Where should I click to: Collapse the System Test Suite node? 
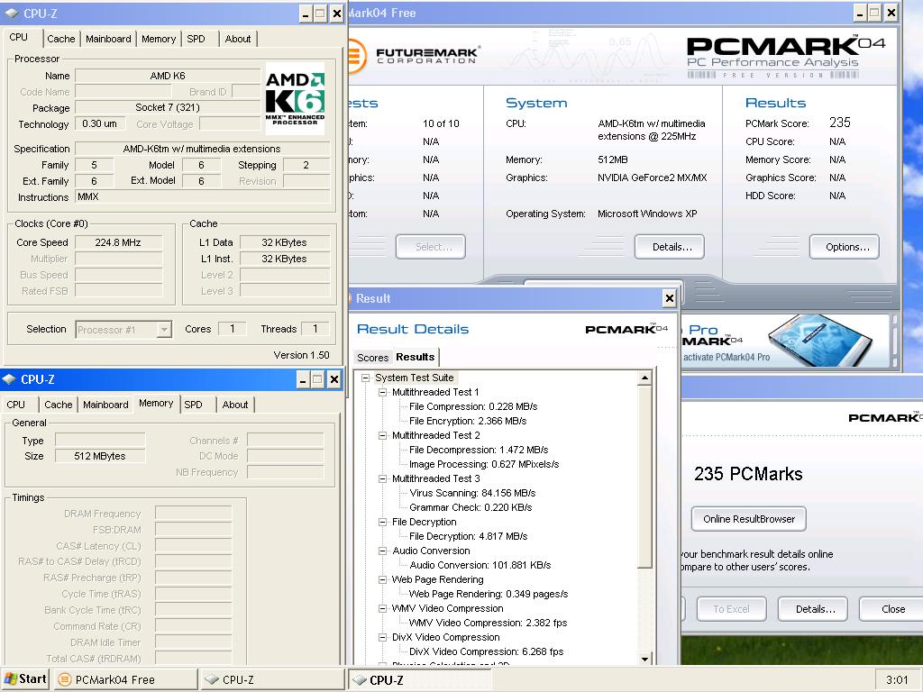365,378
